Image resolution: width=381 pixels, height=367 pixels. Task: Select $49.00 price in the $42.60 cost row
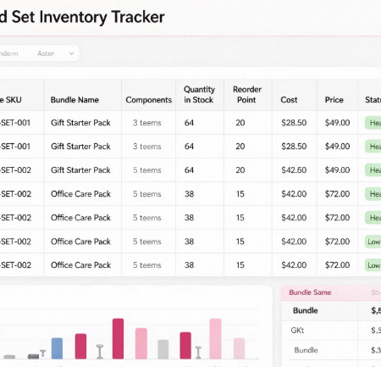click(x=337, y=170)
